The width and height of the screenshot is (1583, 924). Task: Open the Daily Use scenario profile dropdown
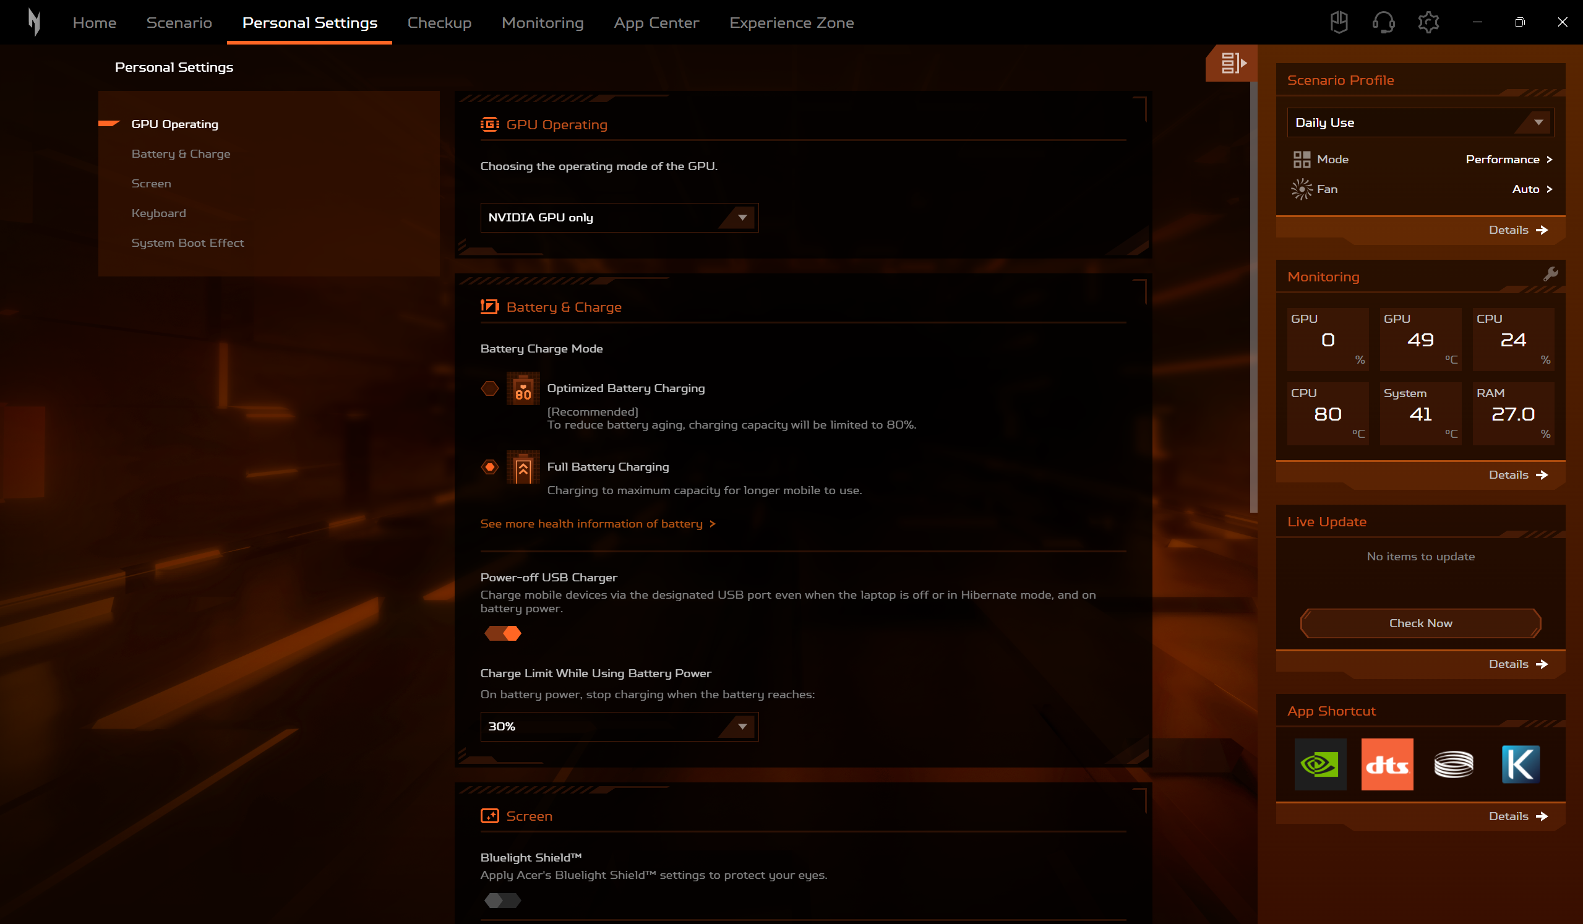[1420, 122]
